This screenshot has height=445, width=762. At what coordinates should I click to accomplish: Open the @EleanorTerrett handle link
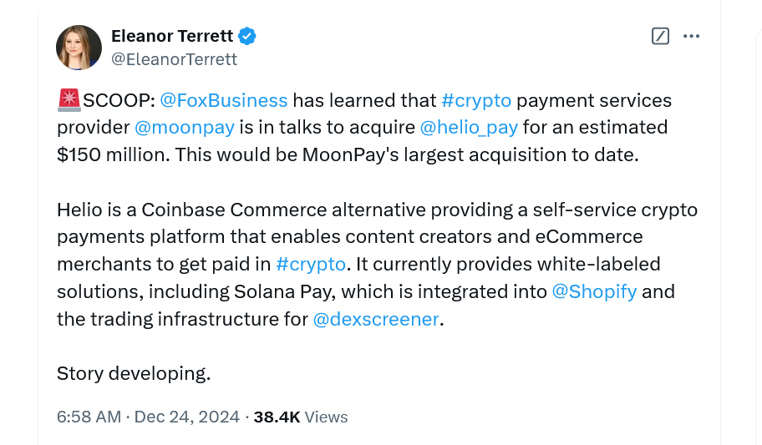point(174,59)
